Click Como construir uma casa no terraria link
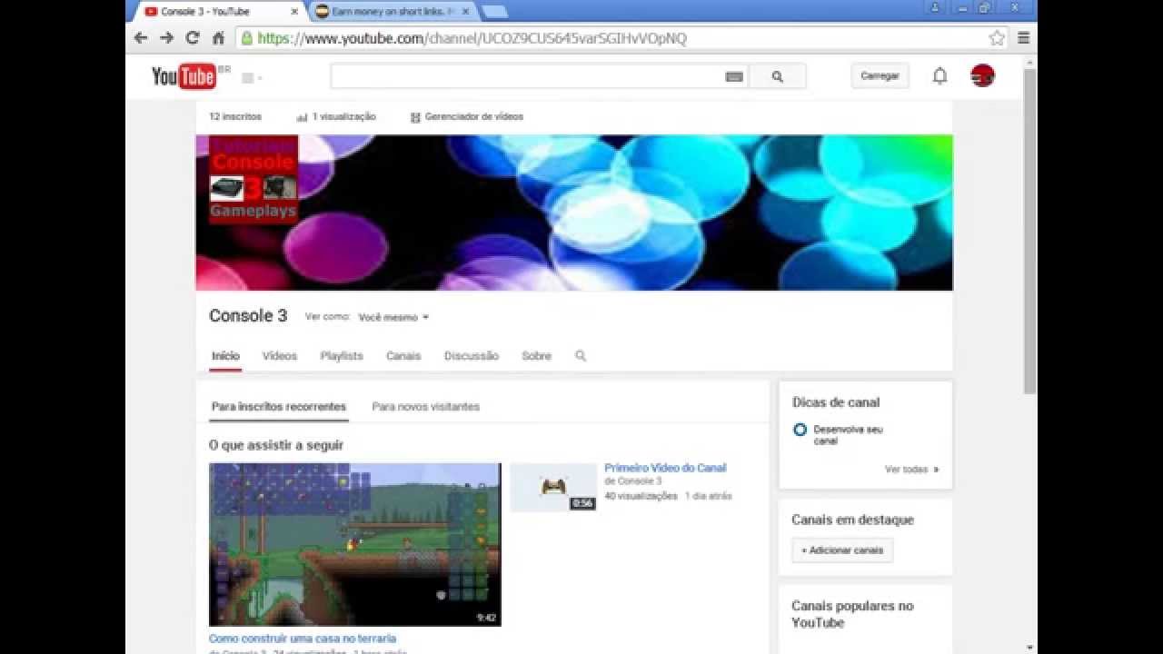The height and width of the screenshot is (654, 1163). 303,639
